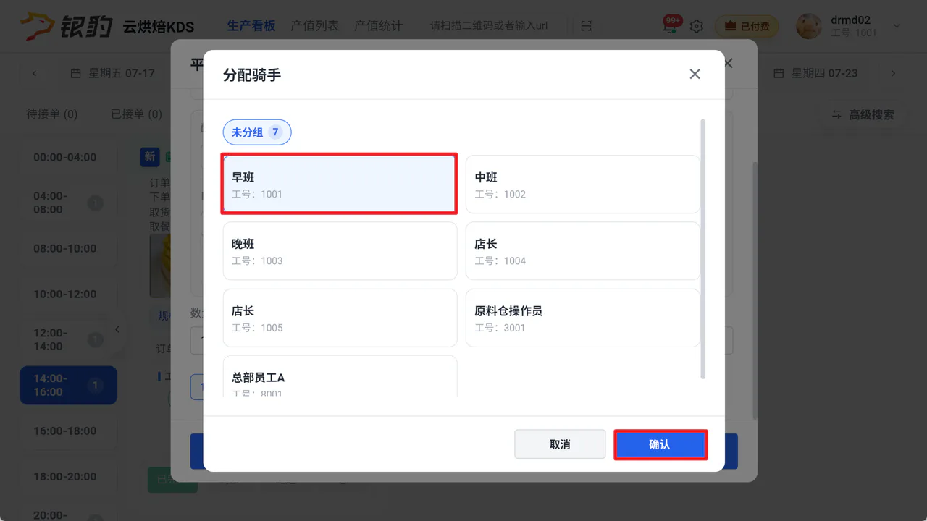The height and width of the screenshot is (521, 927).
Task: Collapse the time slot sidebar arrow
Action: pyautogui.click(x=117, y=329)
